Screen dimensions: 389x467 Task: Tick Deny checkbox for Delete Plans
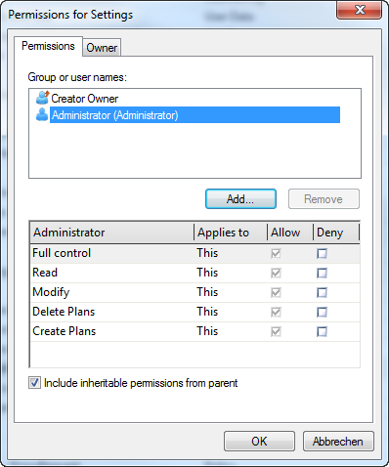pyautogui.click(x=322, y=312)
